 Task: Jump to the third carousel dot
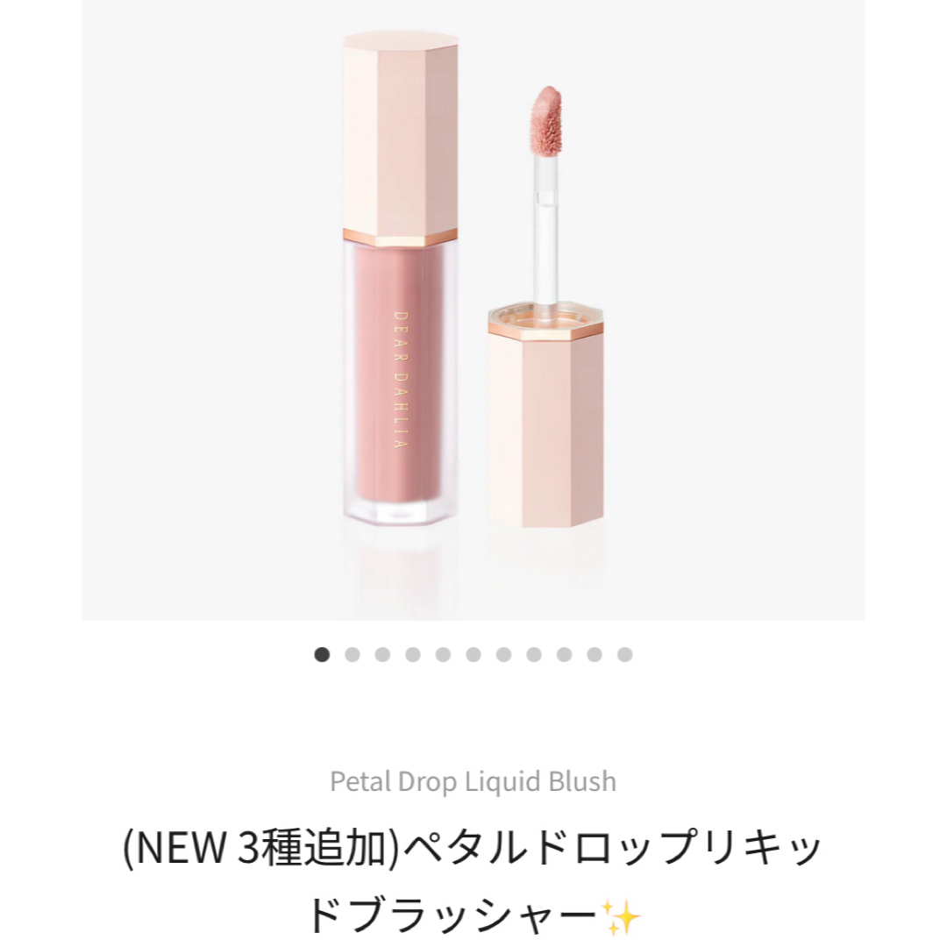tap(382, 654)
